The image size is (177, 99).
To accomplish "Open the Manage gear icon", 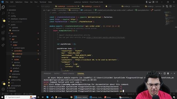I will pyautogui.click(x=3, y=89).
